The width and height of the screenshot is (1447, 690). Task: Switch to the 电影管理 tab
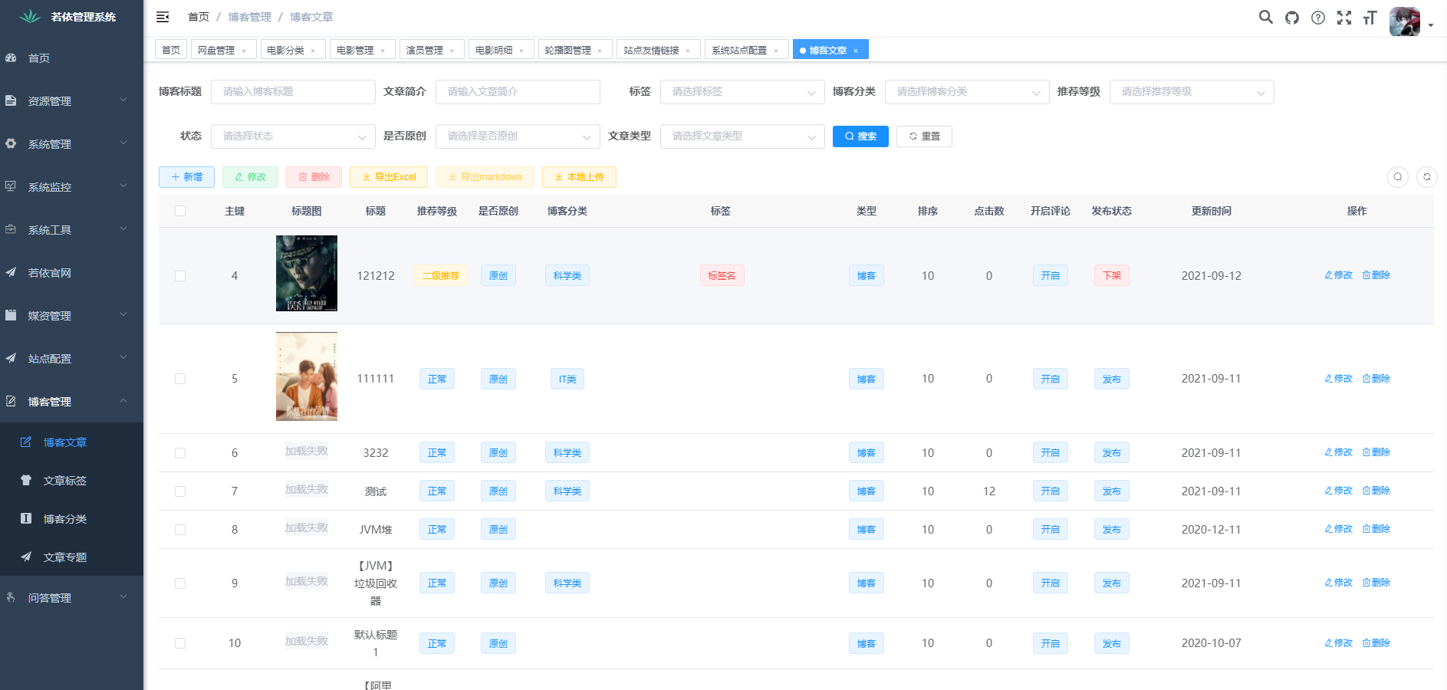pyautogui.click(x=356, y=49)
